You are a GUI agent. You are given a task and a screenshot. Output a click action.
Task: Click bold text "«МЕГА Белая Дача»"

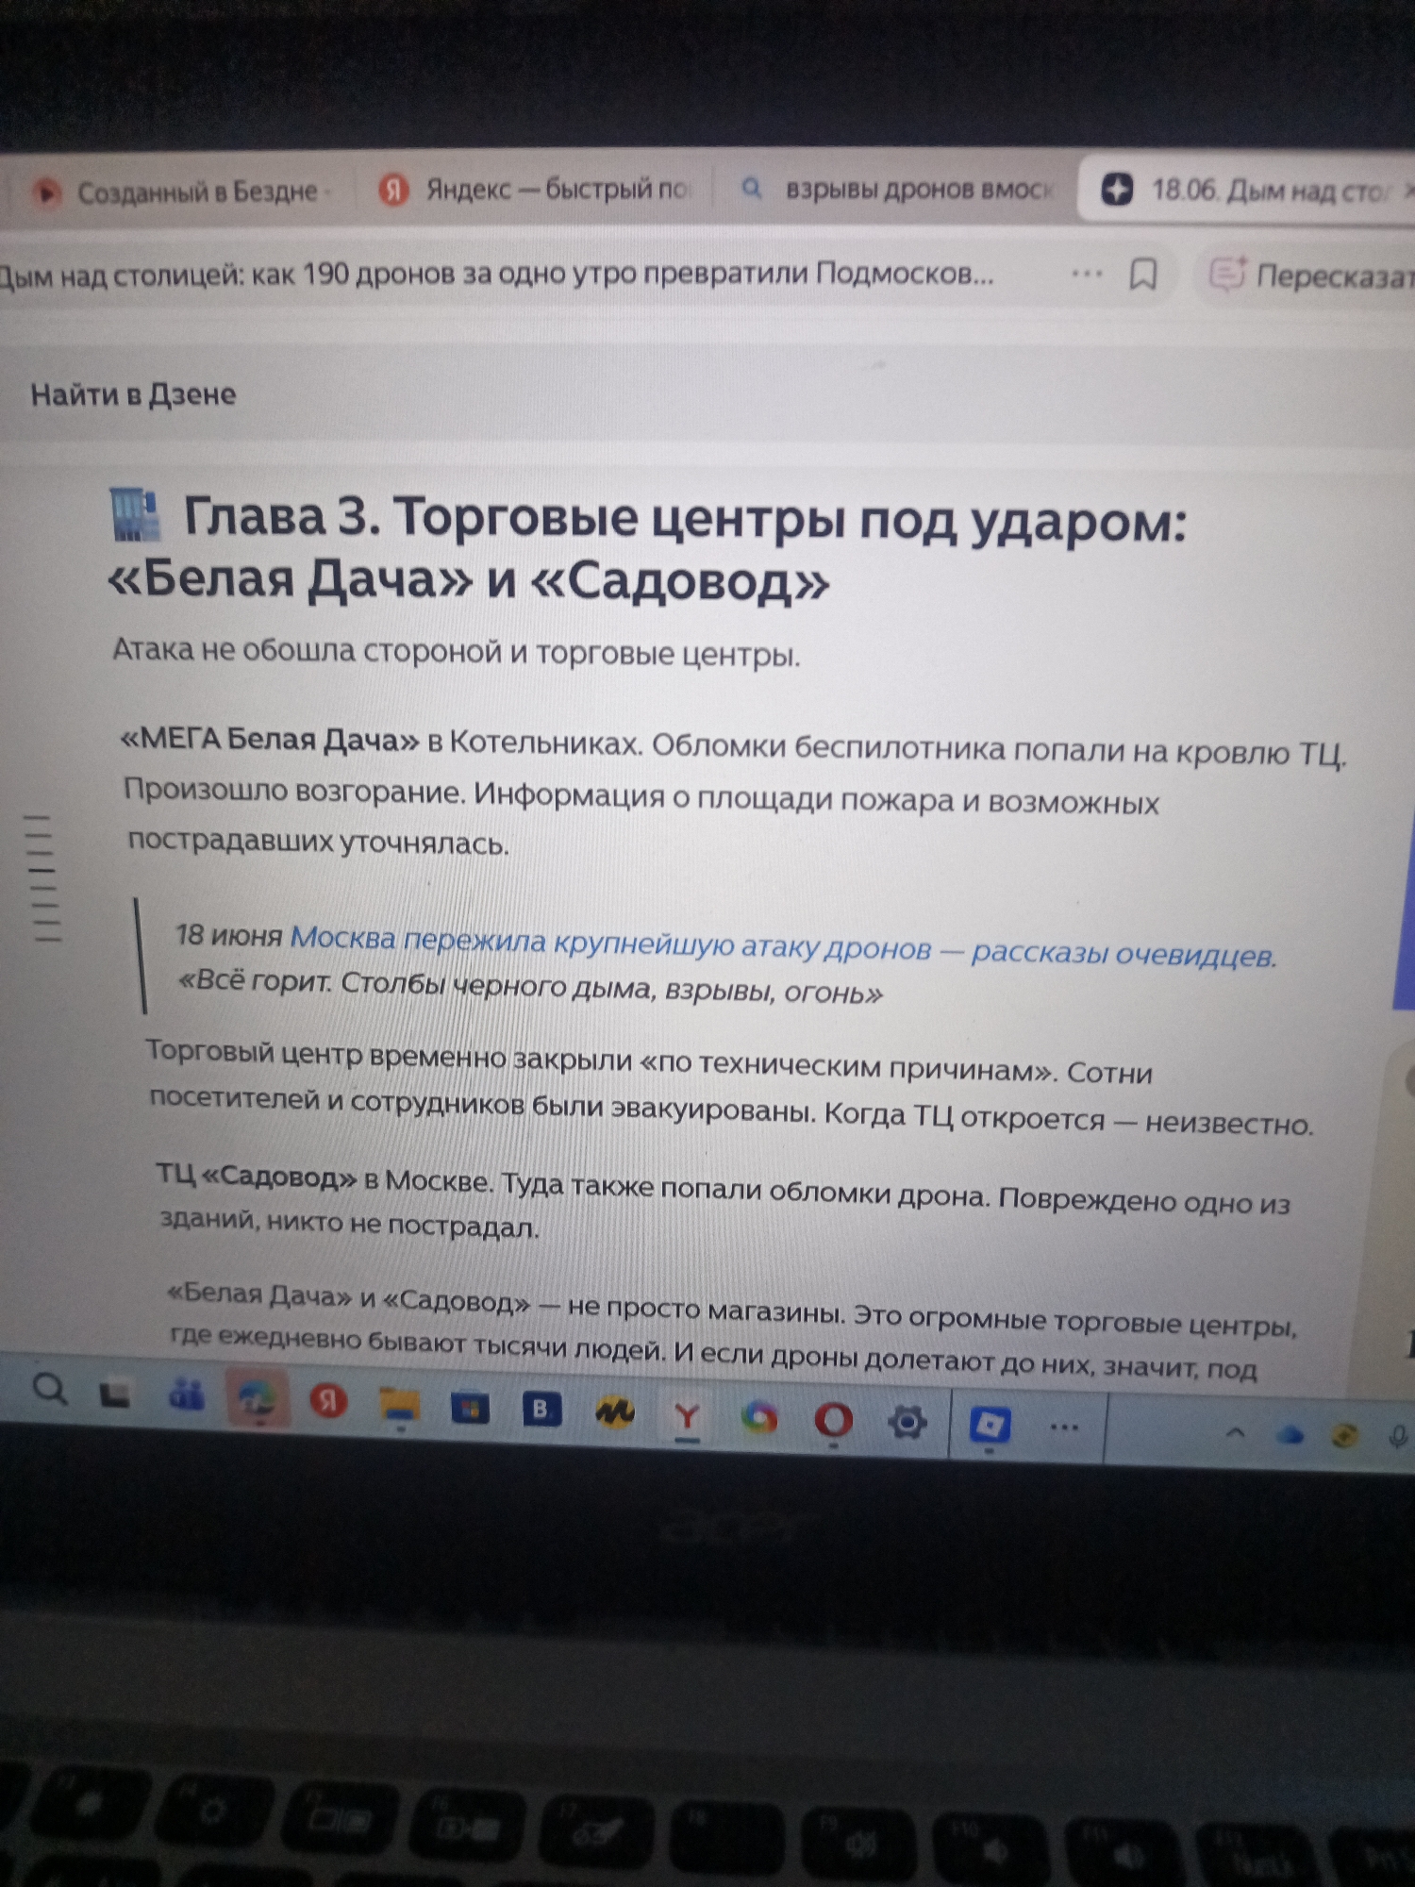[x=269, y=740]
